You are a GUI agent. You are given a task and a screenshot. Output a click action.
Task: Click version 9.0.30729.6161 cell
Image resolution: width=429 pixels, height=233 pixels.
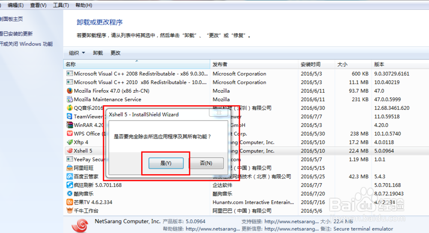pos(392,74)
